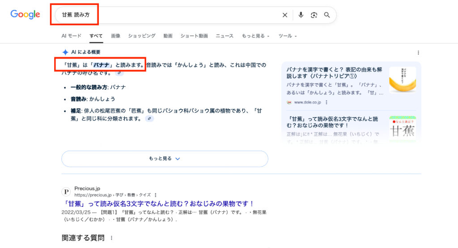Image resolution: width=458 pixels, height=248 pixels.
Task: Click the Dole favicon next to www.dole.co.jp
Action: pos(289,102)
